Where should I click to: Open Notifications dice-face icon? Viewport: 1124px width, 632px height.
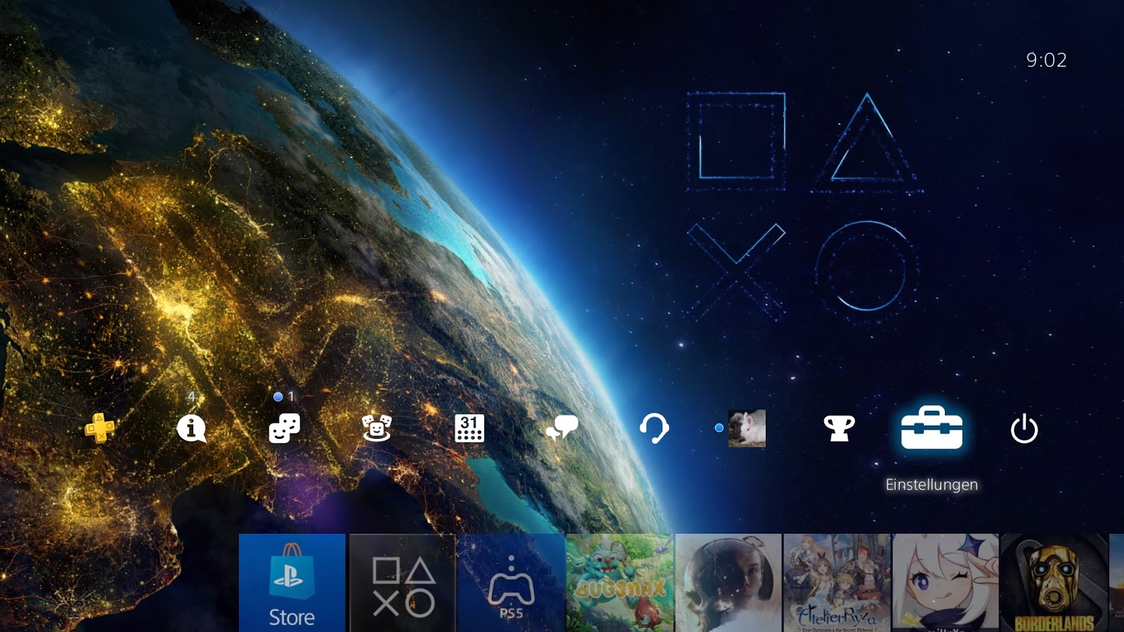pyautogui.click(x=285, y=428)
